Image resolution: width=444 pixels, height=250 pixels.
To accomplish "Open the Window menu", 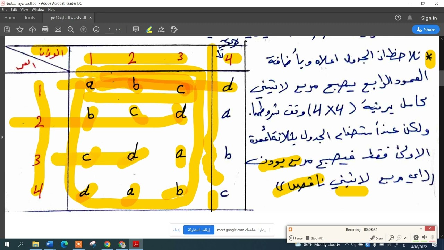I will pyautogui.click(x=38, y=10).
